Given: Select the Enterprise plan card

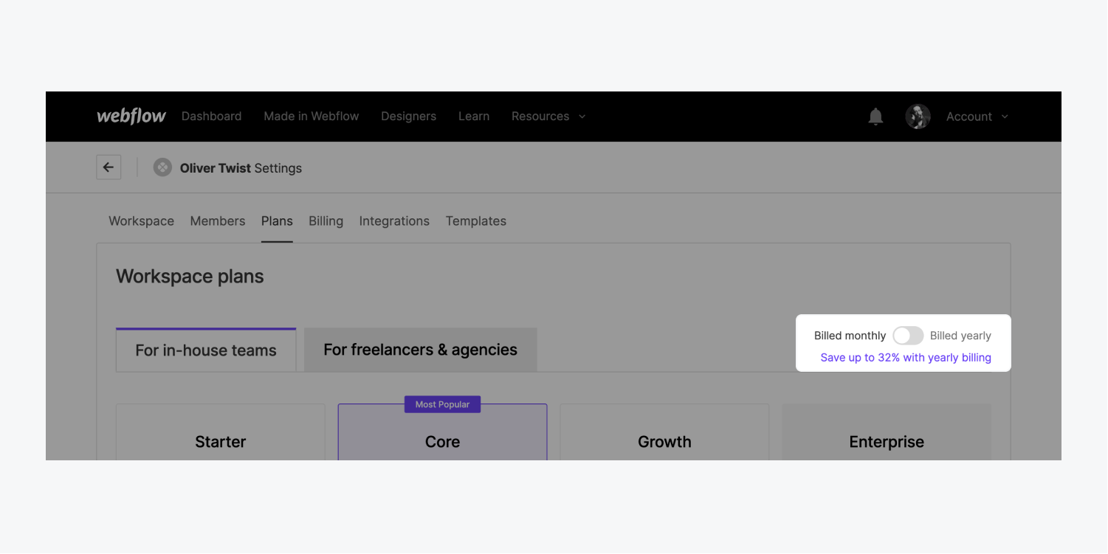Looking at the screenshot, I should point(887,432).
